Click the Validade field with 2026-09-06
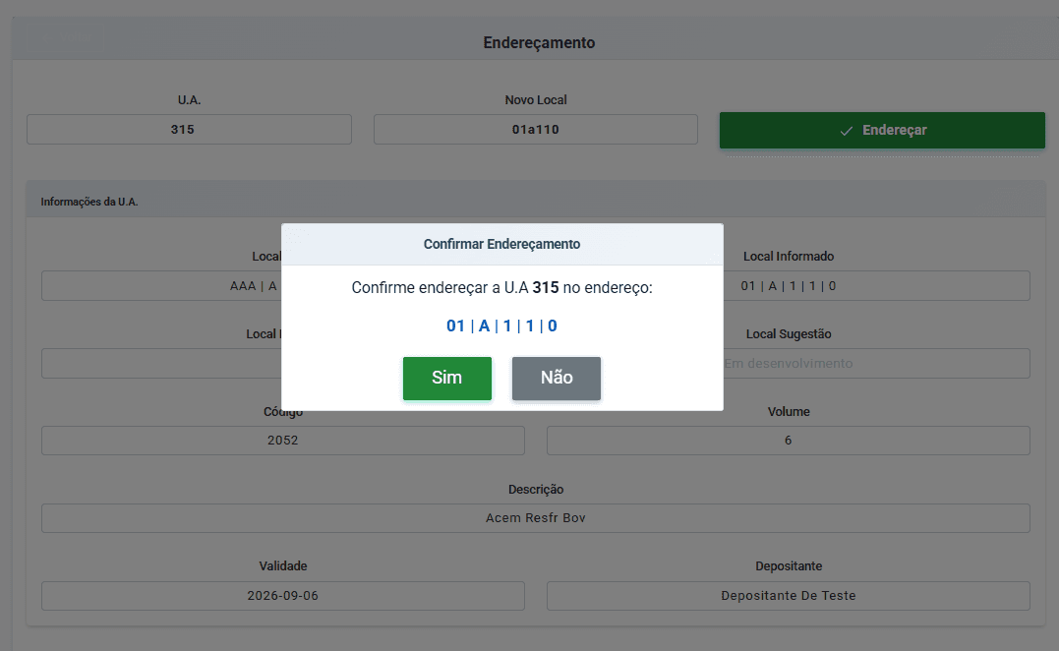This screenshot has width=1059, height=651. pyautogui.click(x=282, y=596)
